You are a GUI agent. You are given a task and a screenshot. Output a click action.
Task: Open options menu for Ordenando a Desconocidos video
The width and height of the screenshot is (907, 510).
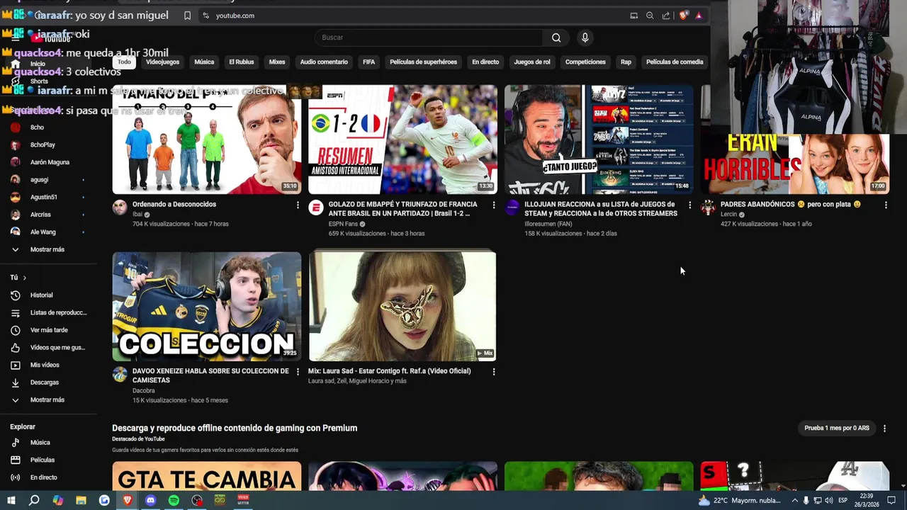coord(298,205)
